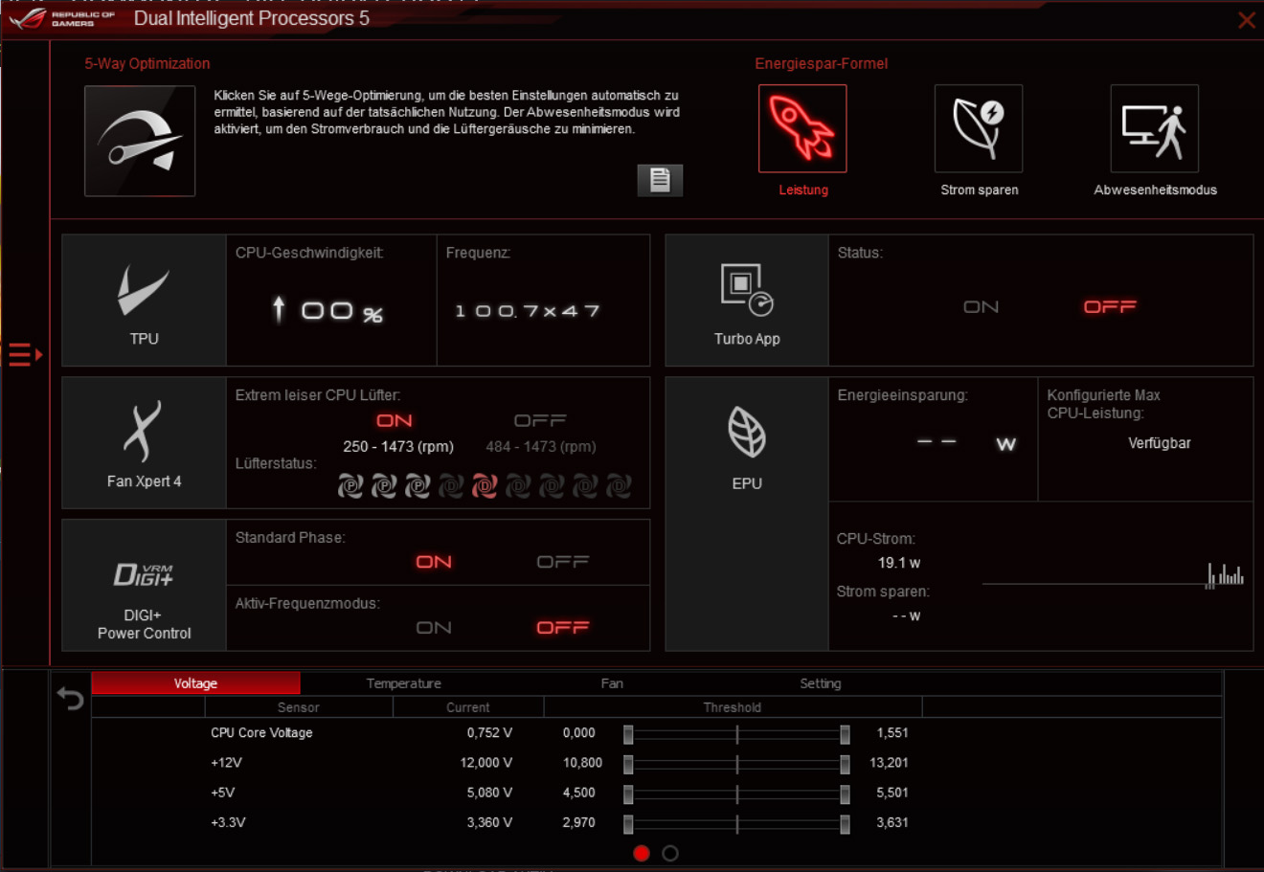Image resolution: width=1264 pixels, height=872 pixels.
Task: Switch to the Temperature tab
Action: pyautogui.click(x=403, y=683)
